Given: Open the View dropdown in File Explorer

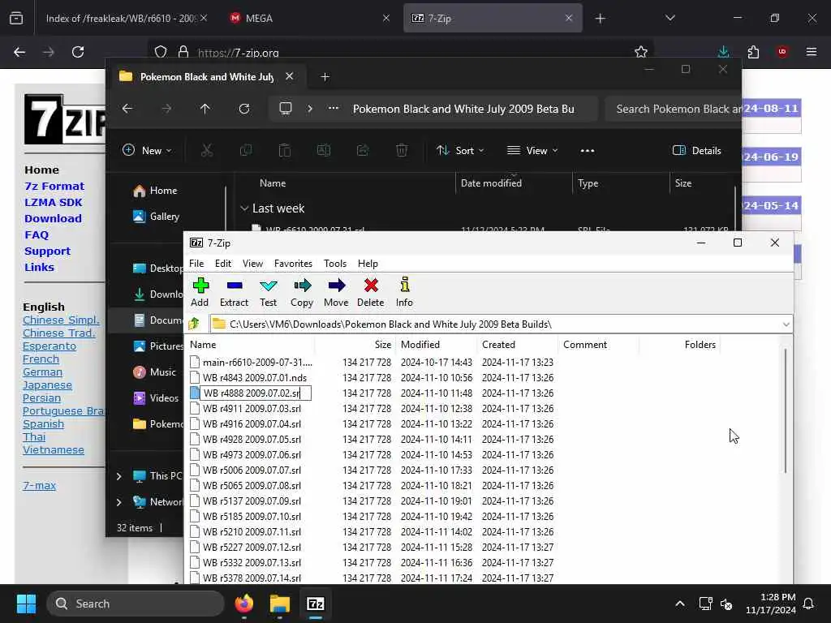Looking at the screenshot, I should [x=532, y=150].
